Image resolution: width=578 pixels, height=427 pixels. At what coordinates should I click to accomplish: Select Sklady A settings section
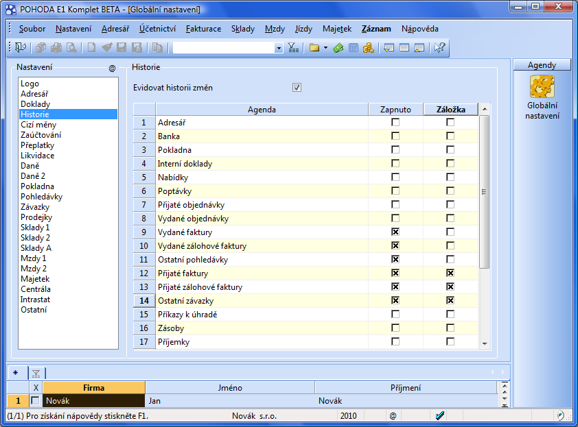[68, 248]
